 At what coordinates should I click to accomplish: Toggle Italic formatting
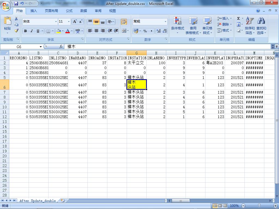(x=32, y=31)
